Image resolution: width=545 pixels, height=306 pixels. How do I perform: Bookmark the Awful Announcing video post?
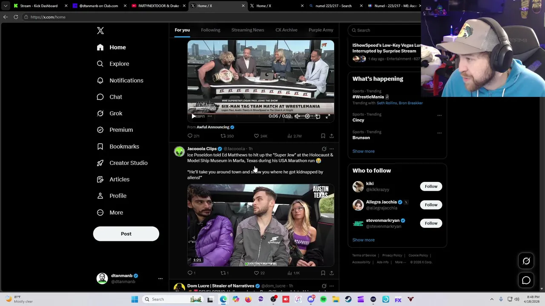point(323,136)
